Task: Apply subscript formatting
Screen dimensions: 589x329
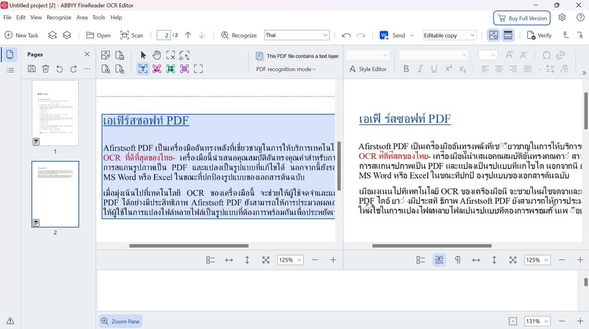Action: coord(463,69)
